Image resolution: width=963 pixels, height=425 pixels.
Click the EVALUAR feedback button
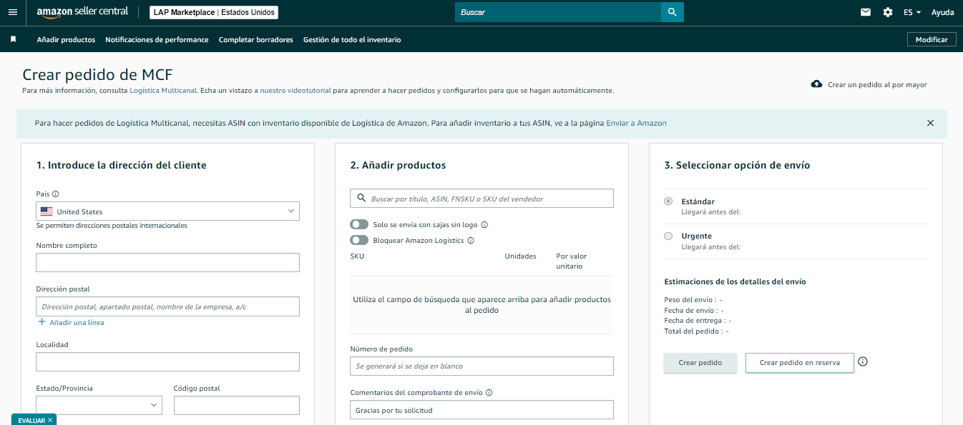(31, 420)
